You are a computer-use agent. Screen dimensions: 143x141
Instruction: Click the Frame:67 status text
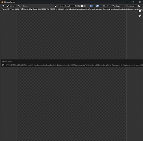pyautogui.click(x=5, y=9)
